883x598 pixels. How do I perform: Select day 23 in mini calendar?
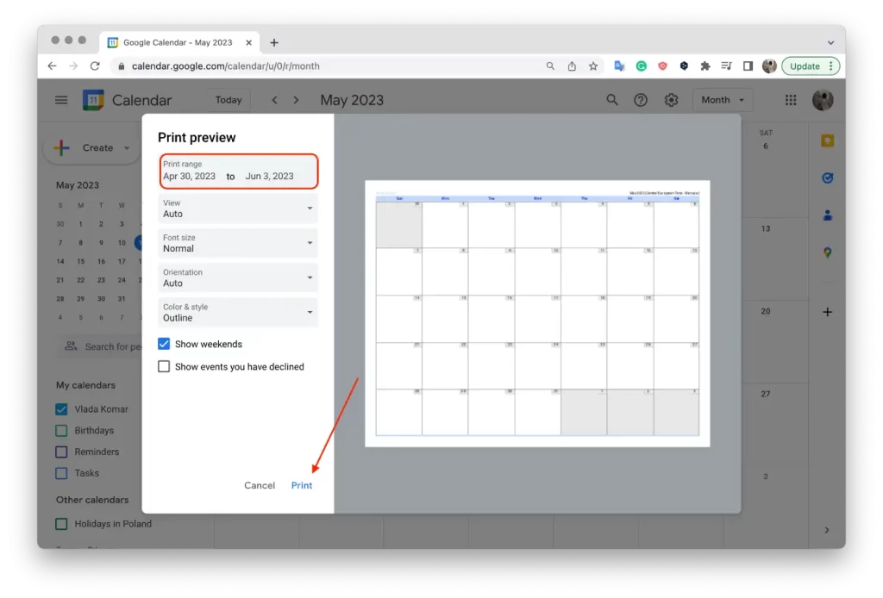pos(101,279)
